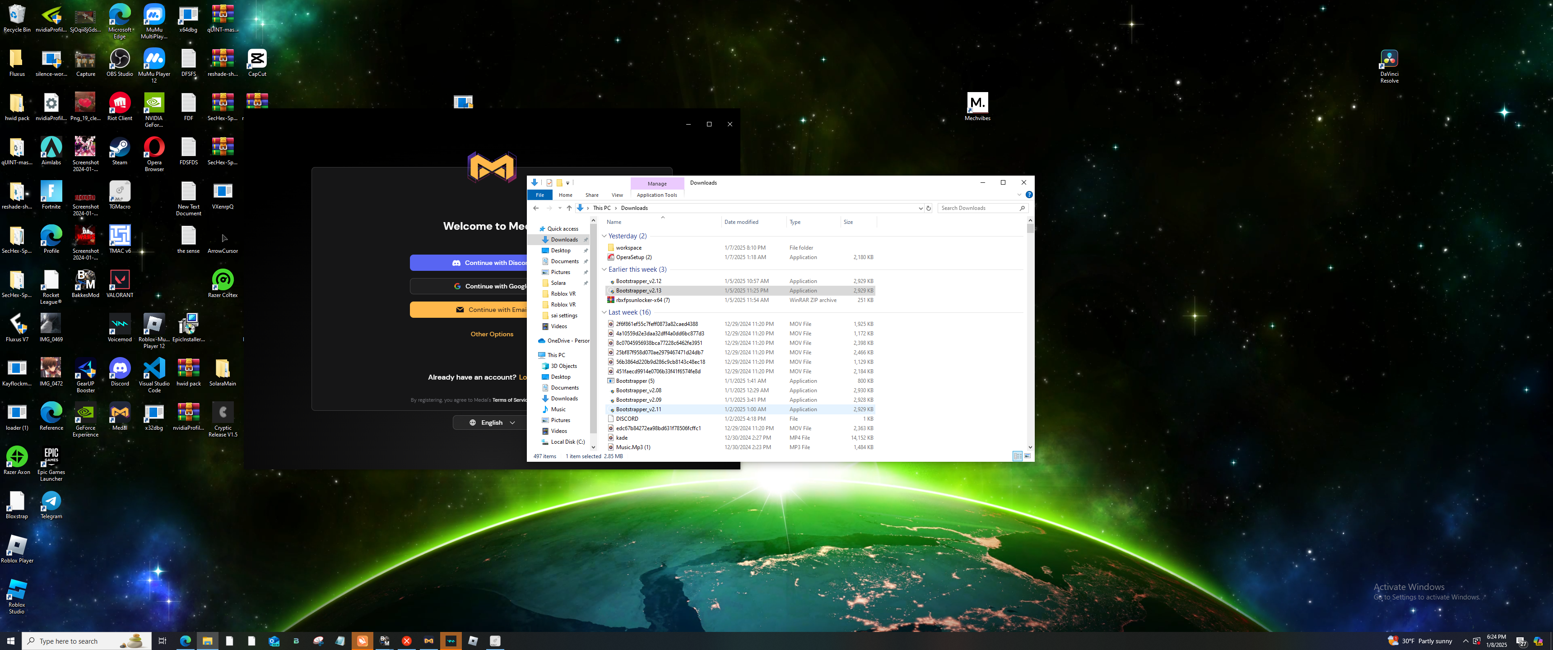Screen dimensions: 1553x650
Task: Click the Explorer Refresh button
Action: (929, 208)
